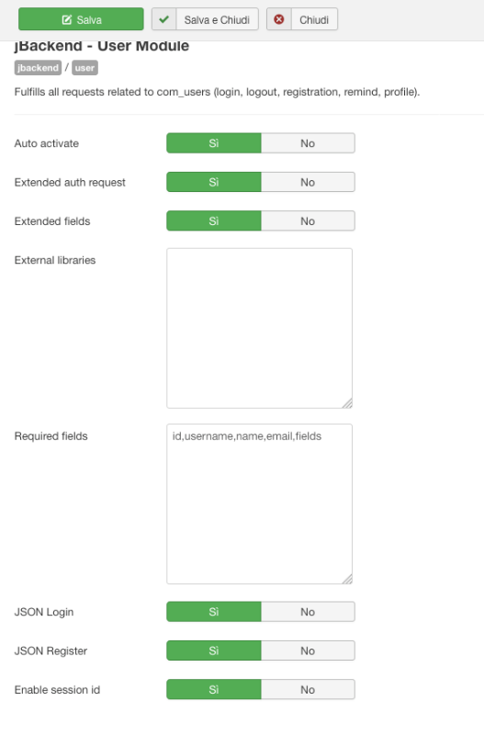Set Auto activate to No

[308, 143]
